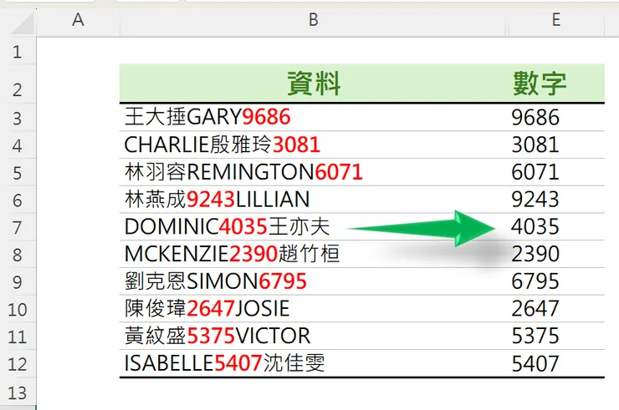
Task: Click number cell 9243 in column E
Action: coord(556,200)
